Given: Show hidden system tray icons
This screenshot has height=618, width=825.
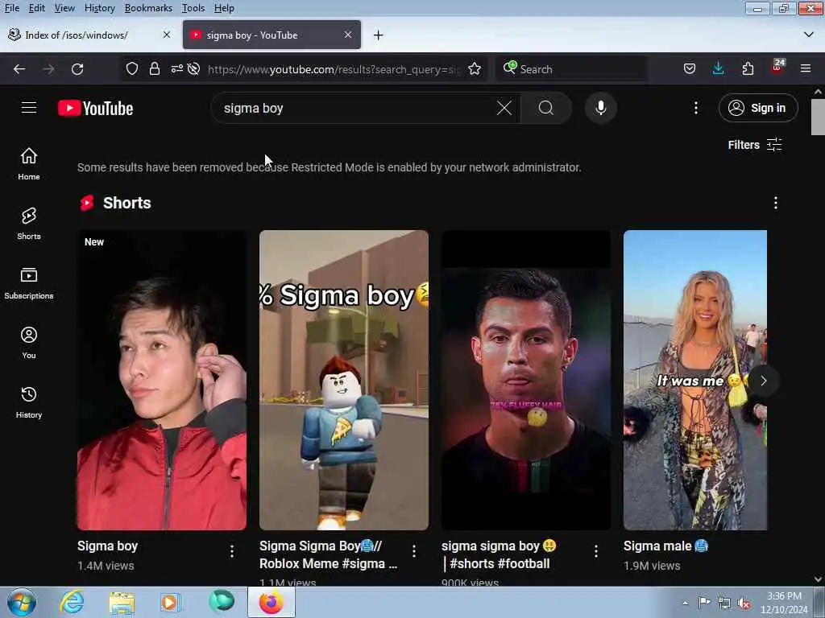Looking at the screenshot, I should coord(685,603).
